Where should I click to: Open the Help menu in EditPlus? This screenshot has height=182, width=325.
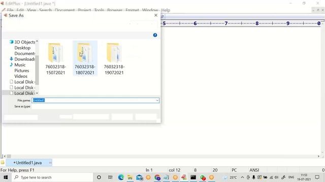pyautogui.click(x=166, y=10)
